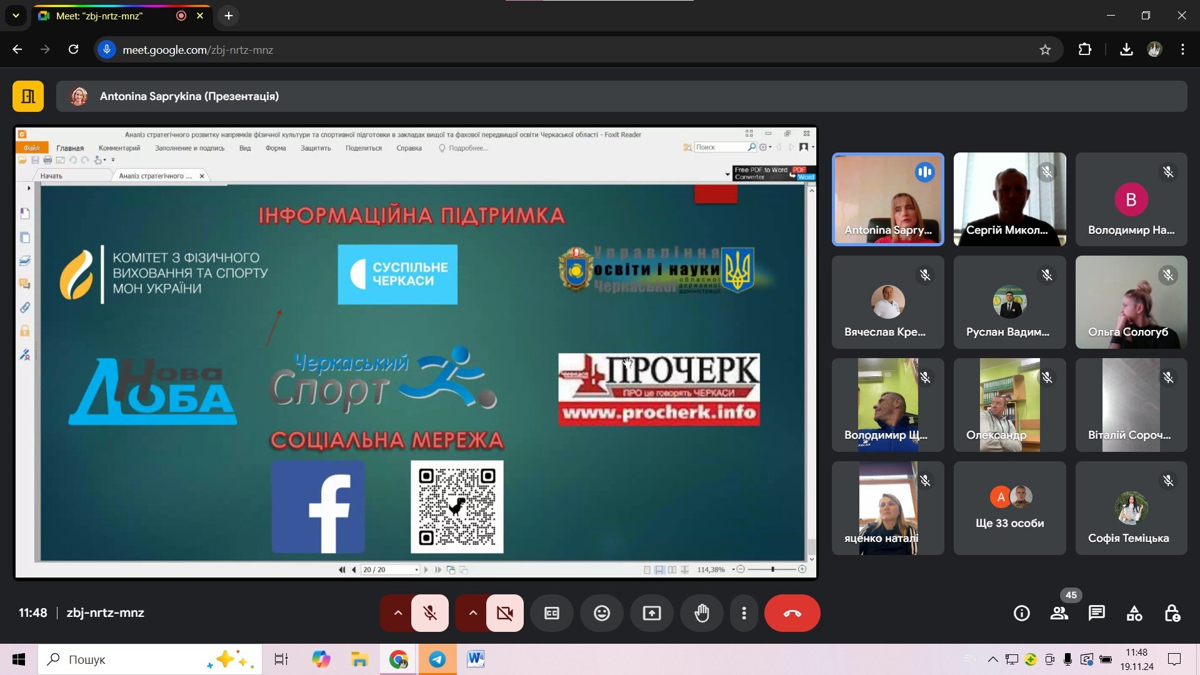The width and height of the screenshot is (1200, 675).
Task: Open File Explorer from the taskbar
Action: 359,659
